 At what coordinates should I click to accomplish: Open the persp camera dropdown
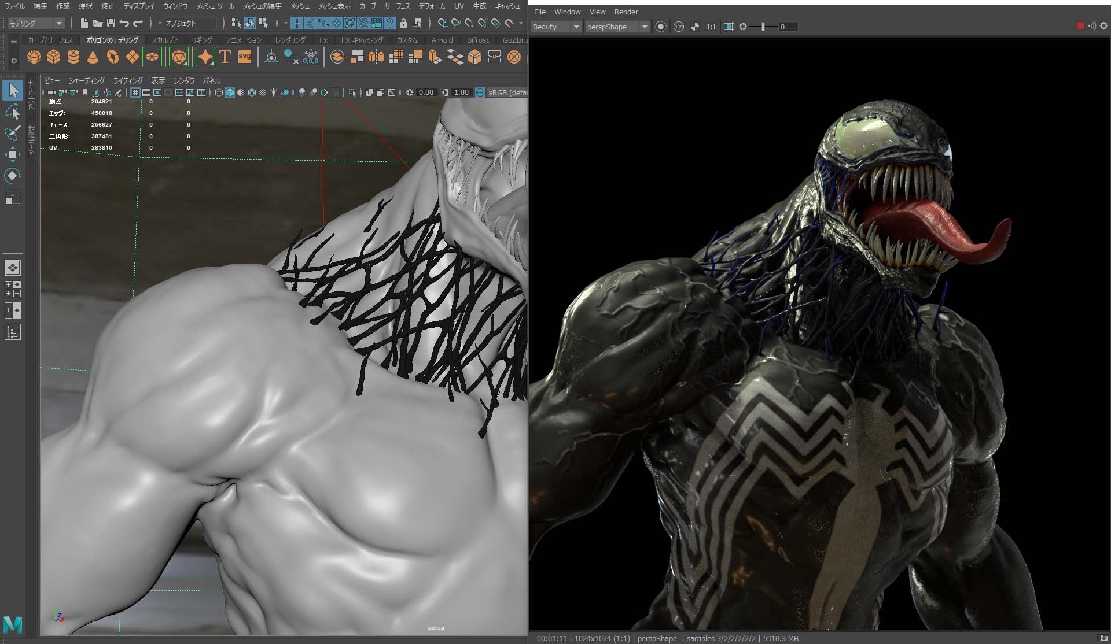click(617, 27)
